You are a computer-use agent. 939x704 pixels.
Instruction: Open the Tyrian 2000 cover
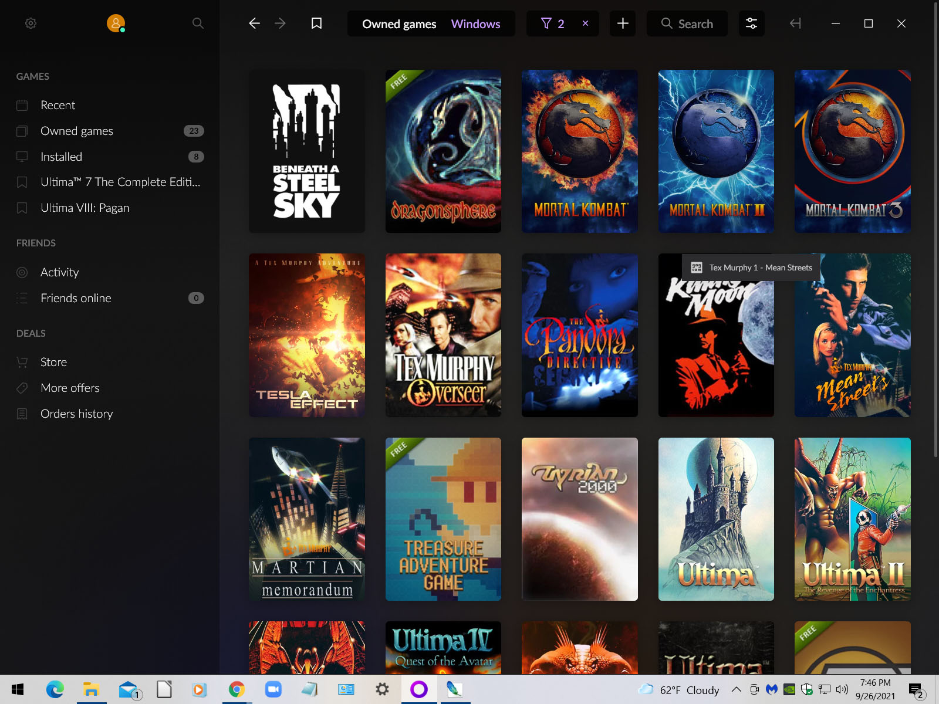(x=580, y=519)
